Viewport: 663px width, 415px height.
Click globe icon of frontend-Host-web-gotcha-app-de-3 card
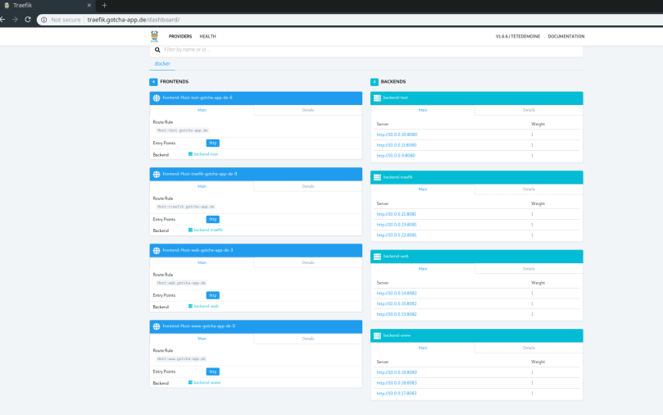[157, 250]
